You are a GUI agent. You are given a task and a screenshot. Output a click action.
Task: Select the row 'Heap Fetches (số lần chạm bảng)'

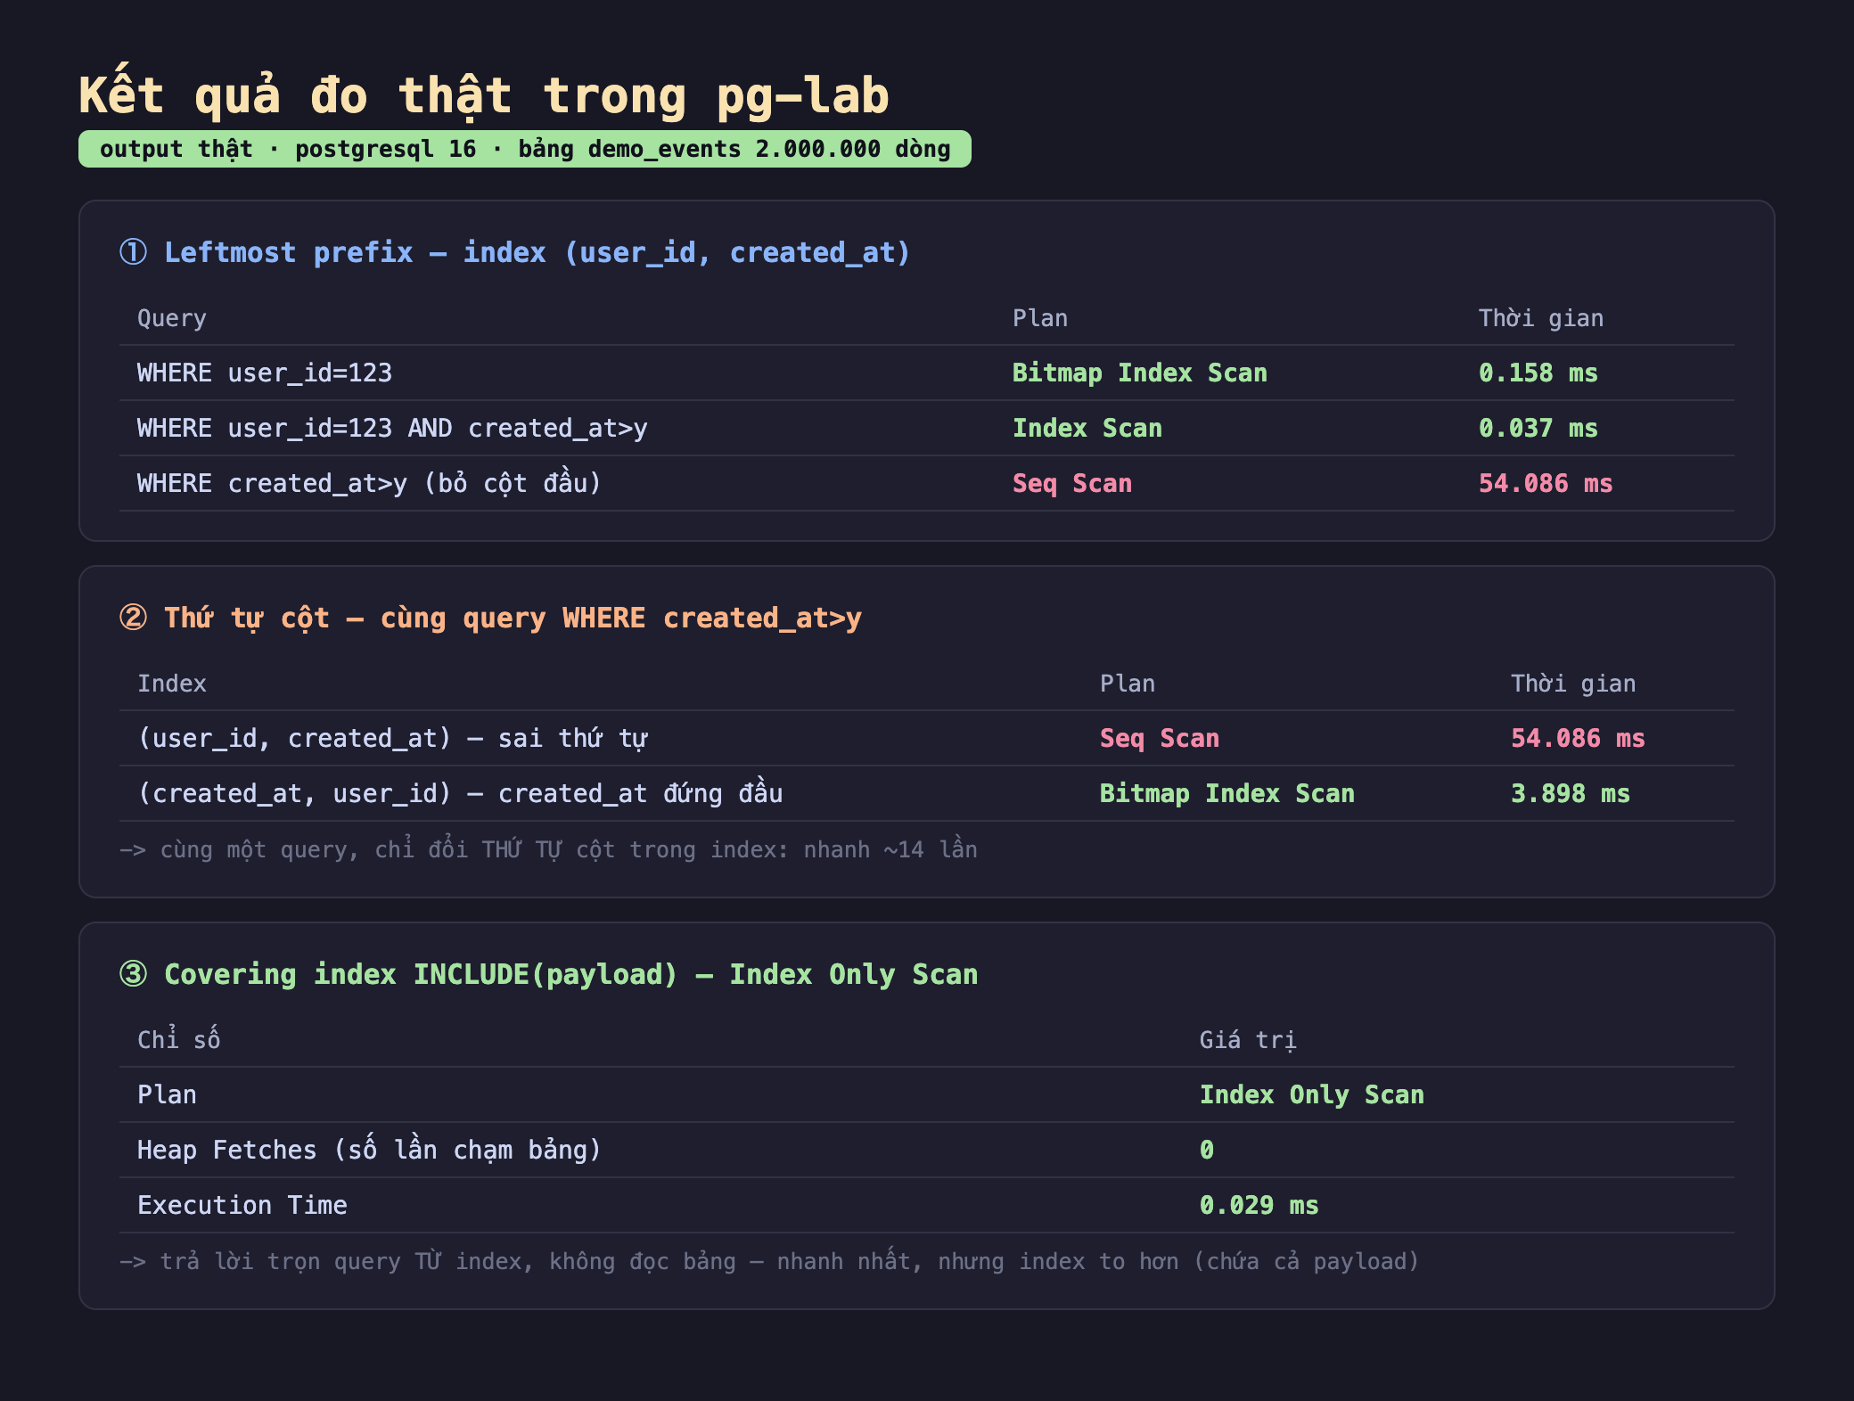tap(369, 1150)
